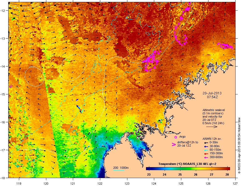This screenshot has height=186, width=241.
Task: Click longitude axis label 123
Action: coord(127,183)
